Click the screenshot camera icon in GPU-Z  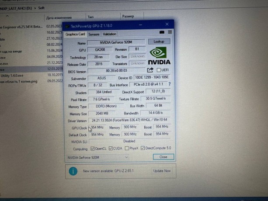[162, 32]
